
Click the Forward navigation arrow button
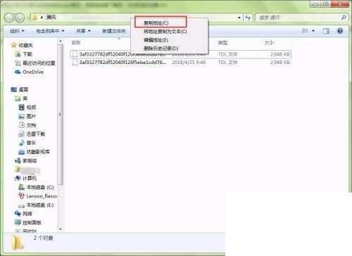(x=20, y=18)
